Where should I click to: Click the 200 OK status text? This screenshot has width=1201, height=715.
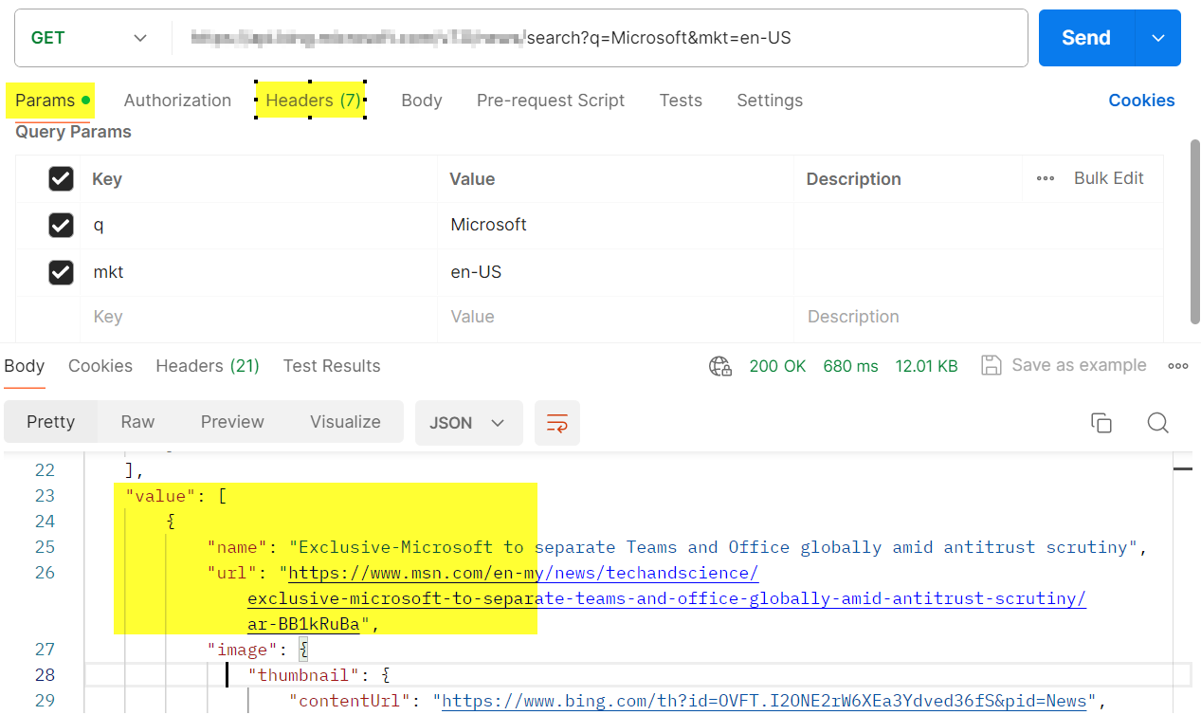(777, 366)
